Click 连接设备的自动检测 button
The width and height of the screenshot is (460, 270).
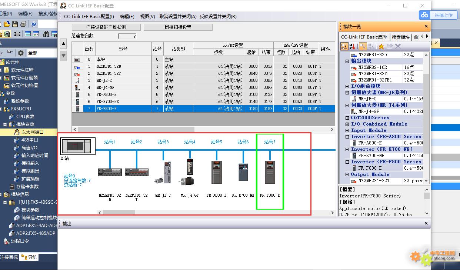coord(106,27)
